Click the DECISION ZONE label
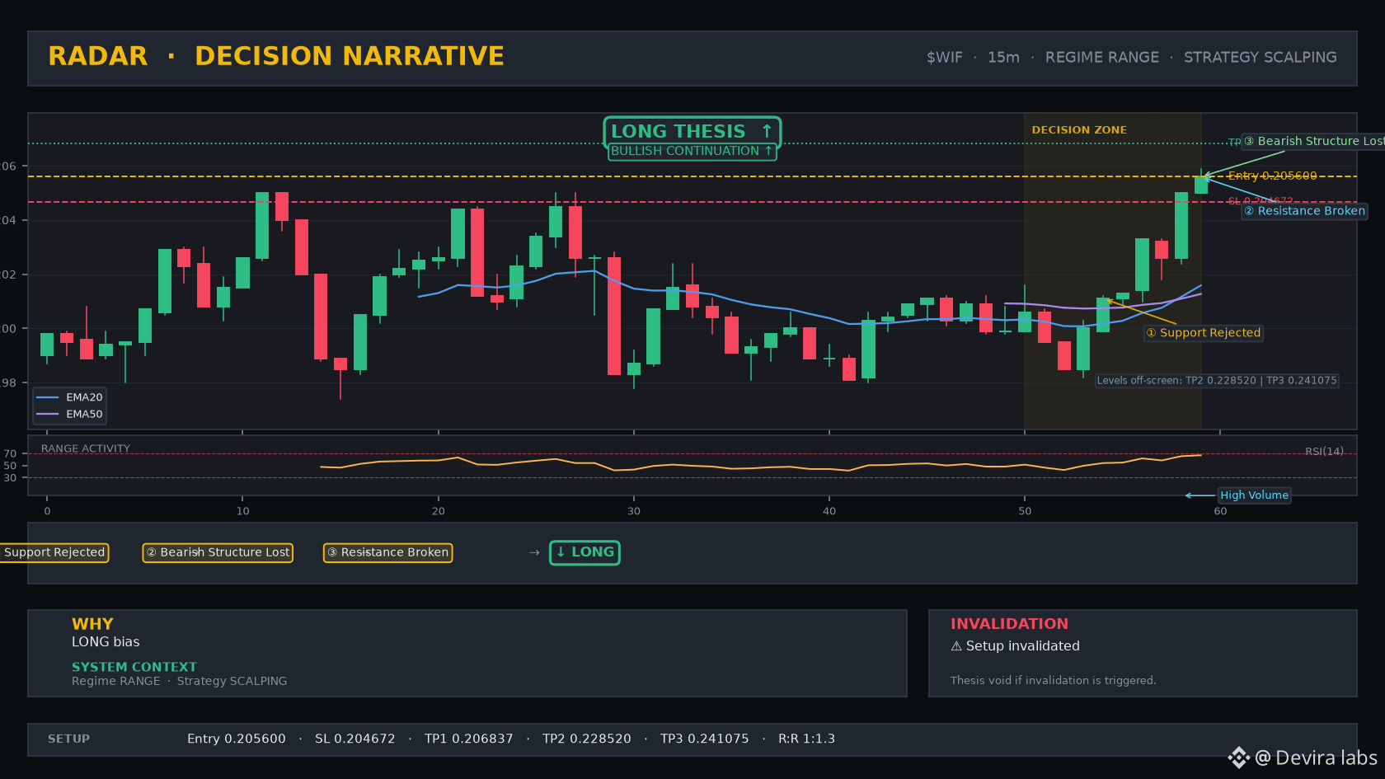 1078,130
